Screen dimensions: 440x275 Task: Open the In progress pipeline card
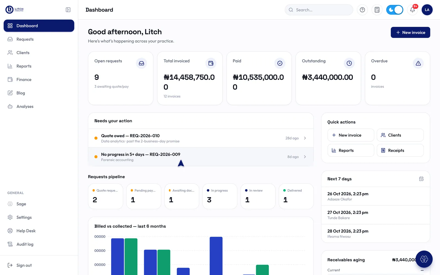pyautogui.click(x=220, y=196)
